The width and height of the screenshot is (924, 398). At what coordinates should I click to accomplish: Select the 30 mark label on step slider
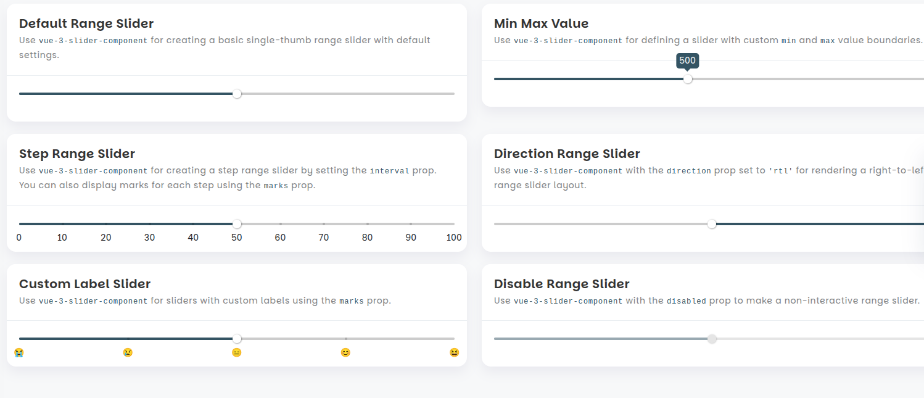coord(149,238)
